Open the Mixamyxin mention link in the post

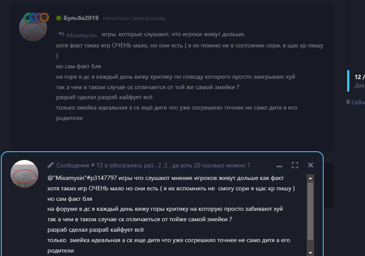point(81,35)
